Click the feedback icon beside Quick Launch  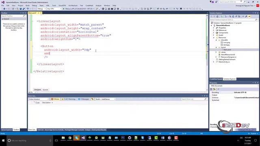tap(217, 2)
